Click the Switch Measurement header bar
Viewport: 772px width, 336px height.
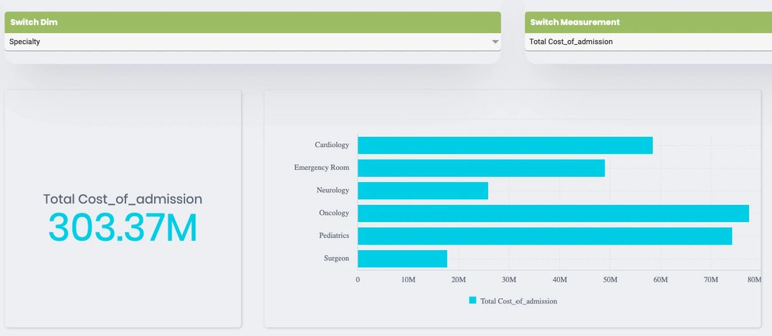[x=648, y=22]
